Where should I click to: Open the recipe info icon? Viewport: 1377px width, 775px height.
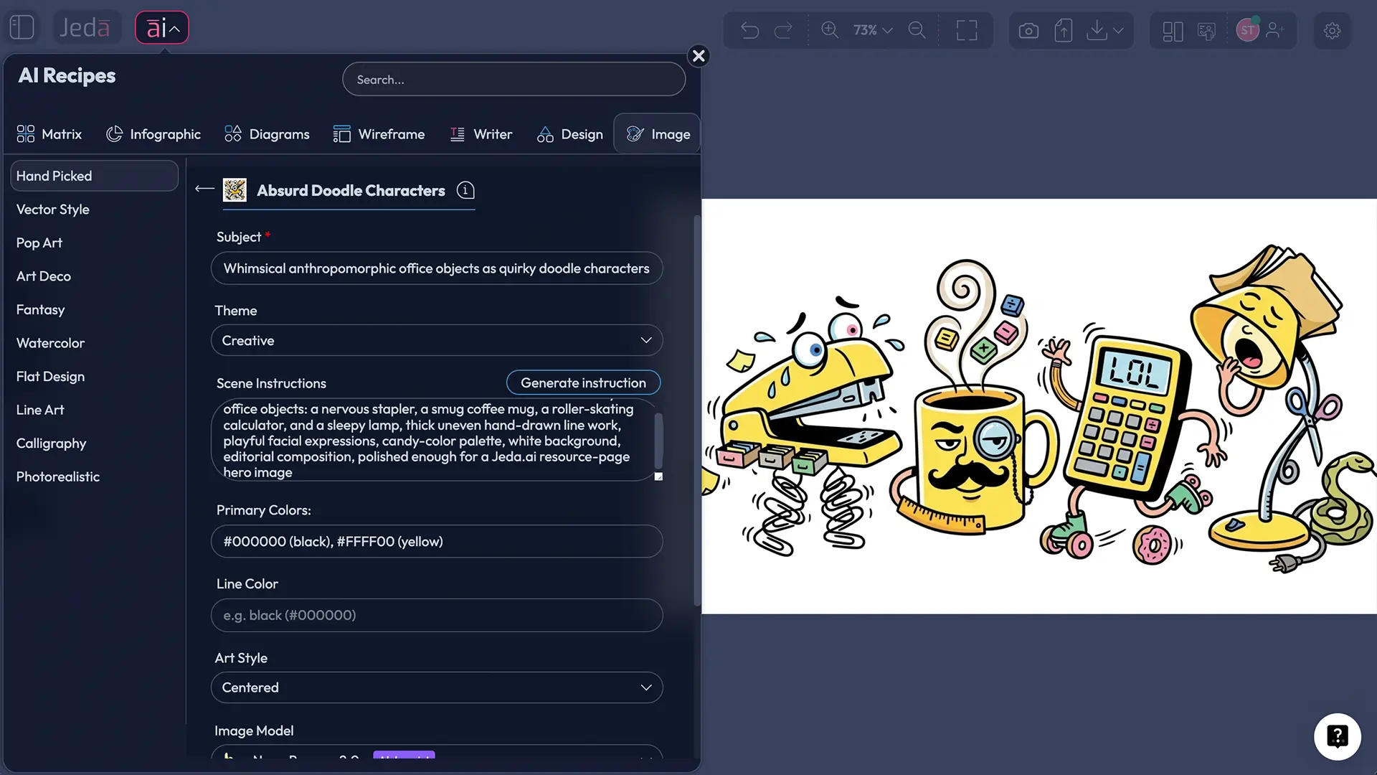tap(465, 190)
